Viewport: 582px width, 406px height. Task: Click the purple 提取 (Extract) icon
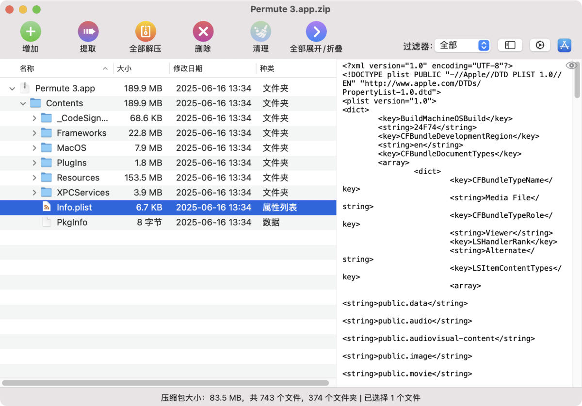point(88,32)
